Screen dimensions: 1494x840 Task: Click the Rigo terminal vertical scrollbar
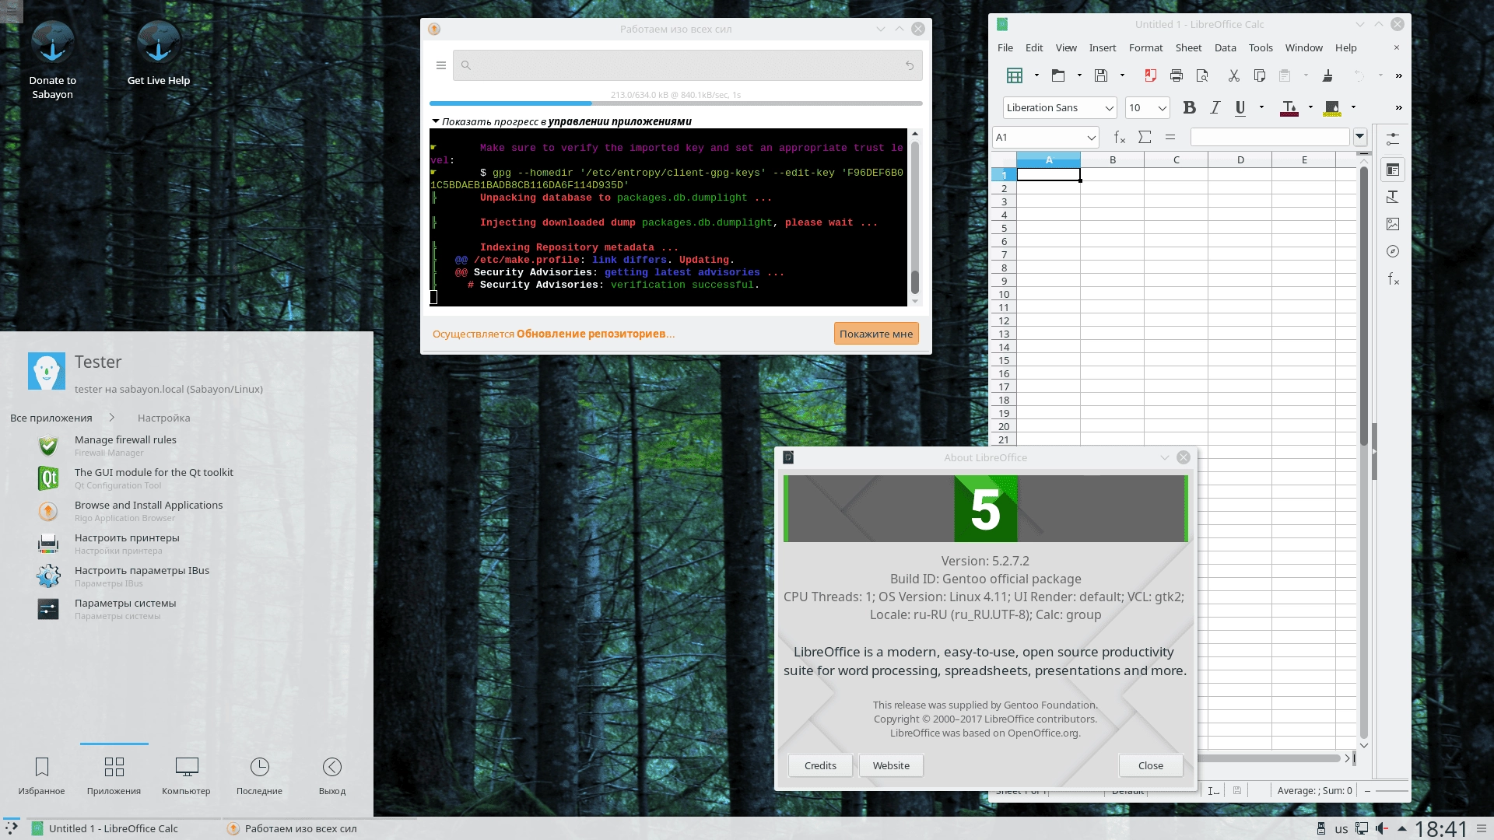point(915,218)
